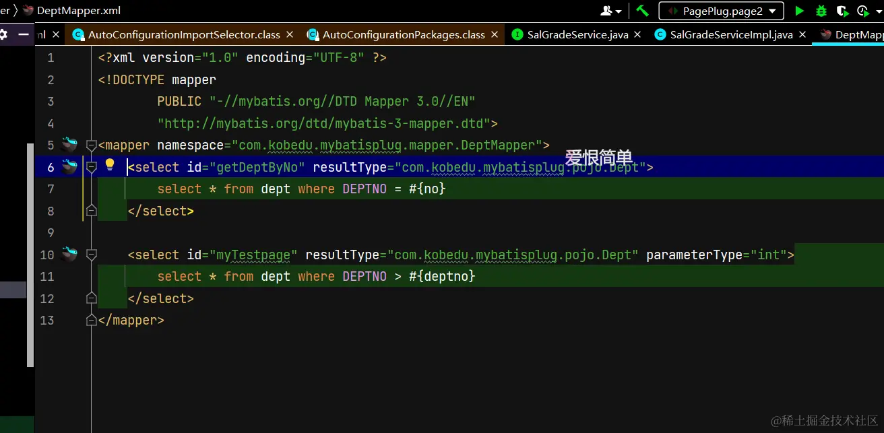884x433 pixels.
Task: Click the green I interface icon on SalGradeService tab
Action: point(517,34)
